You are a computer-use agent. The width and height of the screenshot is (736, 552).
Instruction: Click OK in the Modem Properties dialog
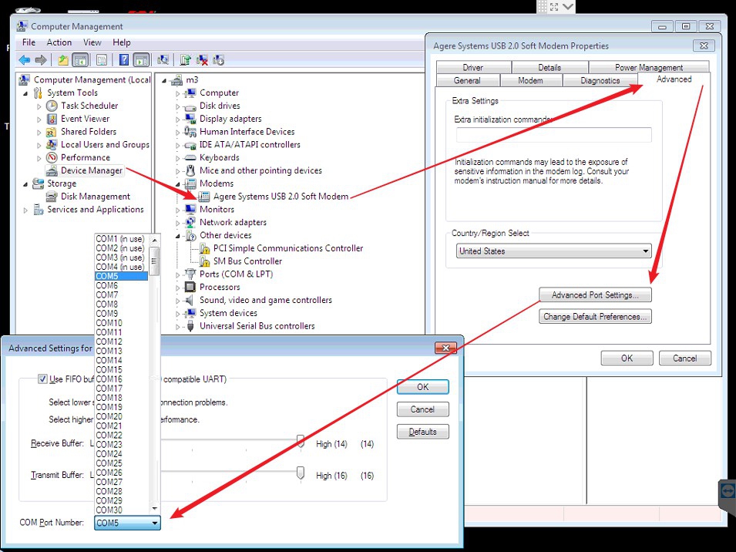click(x=627, y=358)
